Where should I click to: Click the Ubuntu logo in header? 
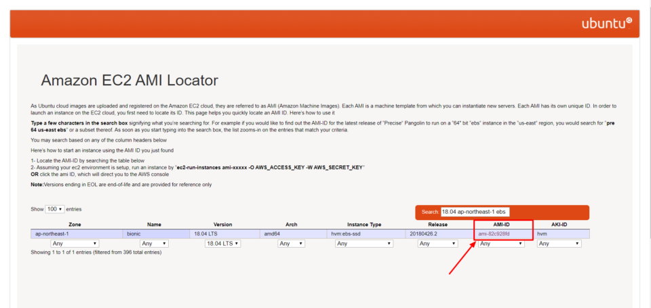(606, 24)
